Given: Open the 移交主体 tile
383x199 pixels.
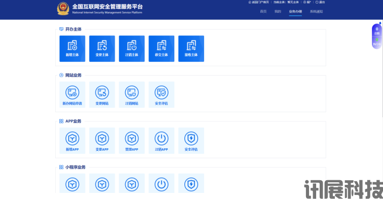Looking at the screenshot, I should click(x=162, y=48).
